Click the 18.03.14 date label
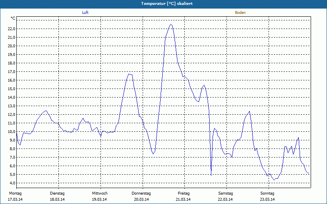 (57, 200)
